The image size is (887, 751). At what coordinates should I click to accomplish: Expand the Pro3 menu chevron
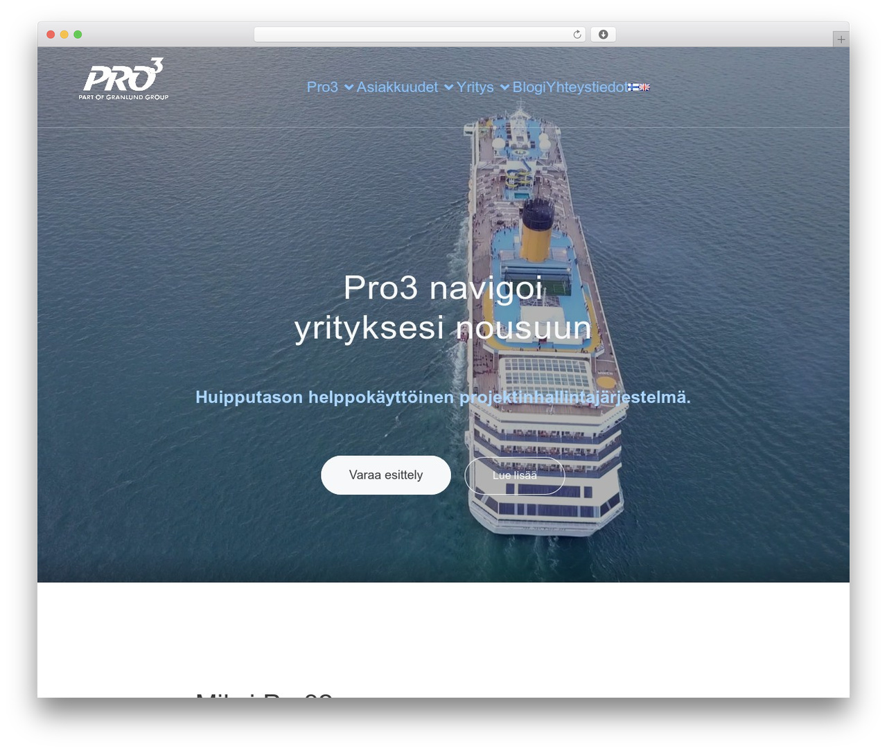349,87
